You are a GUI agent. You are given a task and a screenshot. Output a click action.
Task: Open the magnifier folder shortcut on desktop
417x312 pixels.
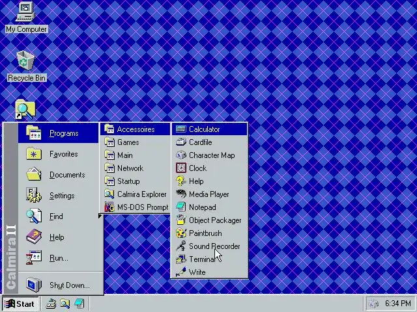tap(25, 109)
